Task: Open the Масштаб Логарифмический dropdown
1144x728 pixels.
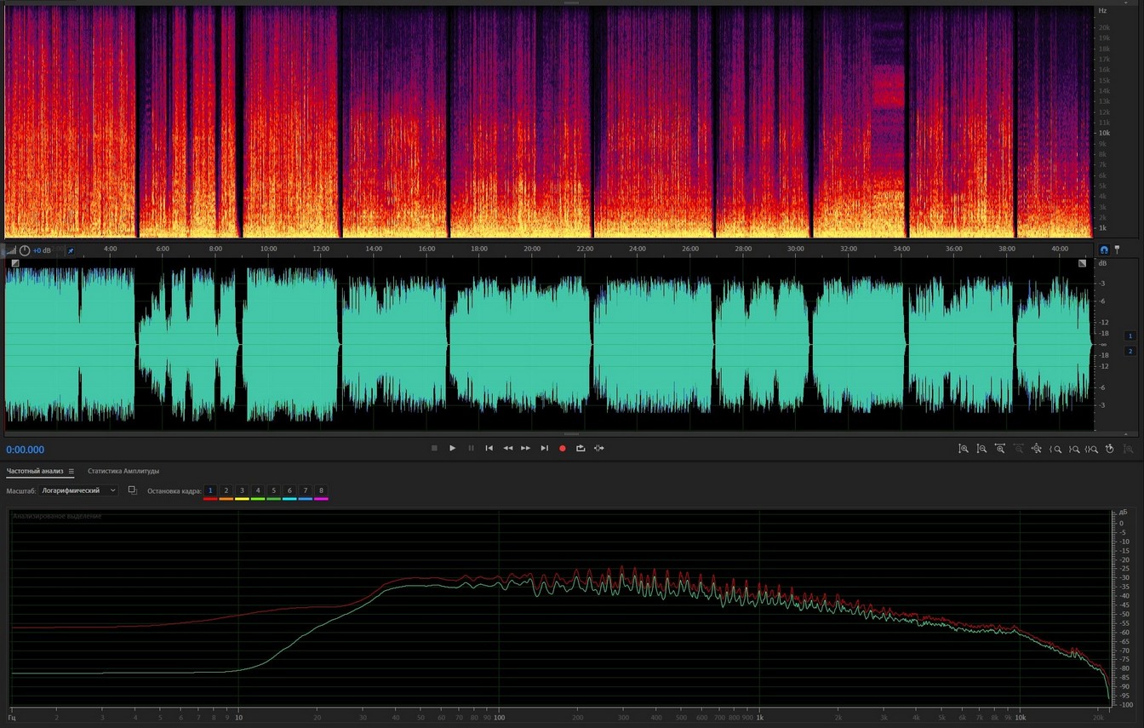Action: click(x=78, y=490)
